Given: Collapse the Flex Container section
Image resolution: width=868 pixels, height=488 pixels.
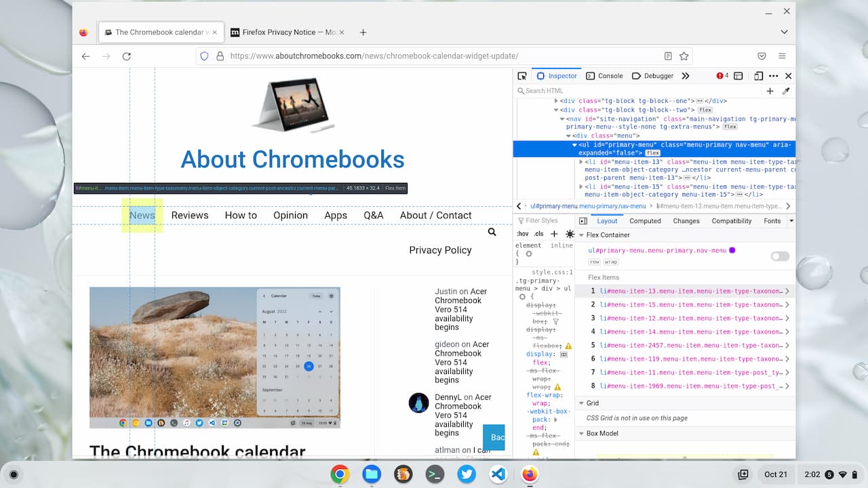Looking at the screenshot, I should coord(581,235).
